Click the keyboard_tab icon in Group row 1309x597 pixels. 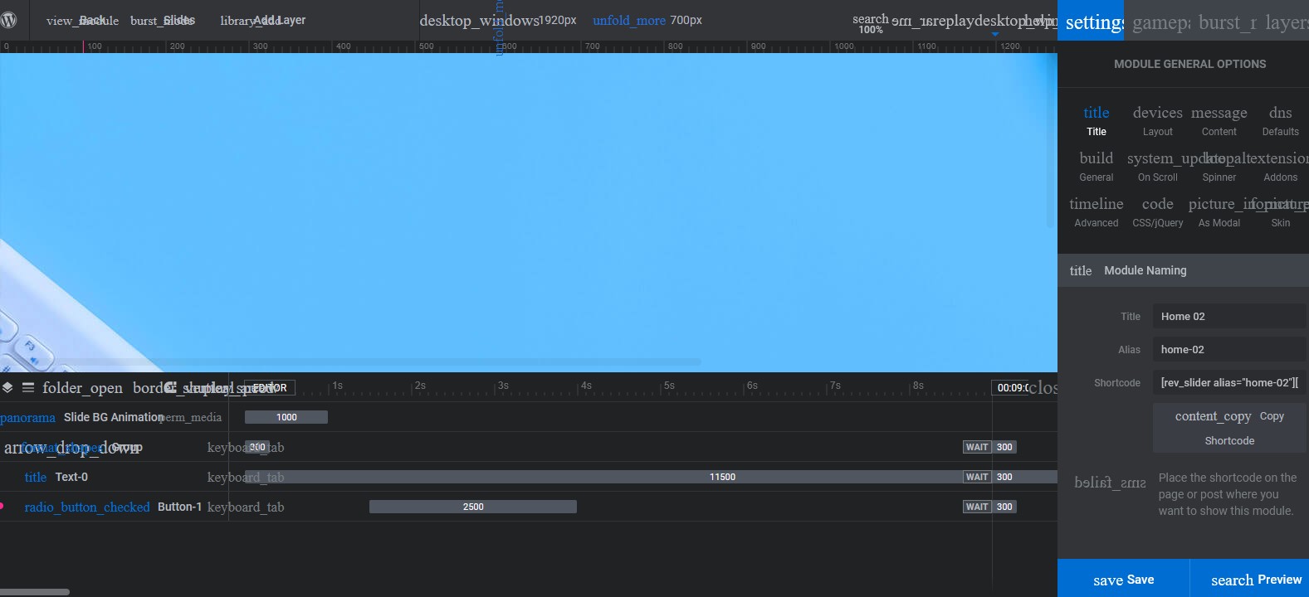[x=246, y=448]
